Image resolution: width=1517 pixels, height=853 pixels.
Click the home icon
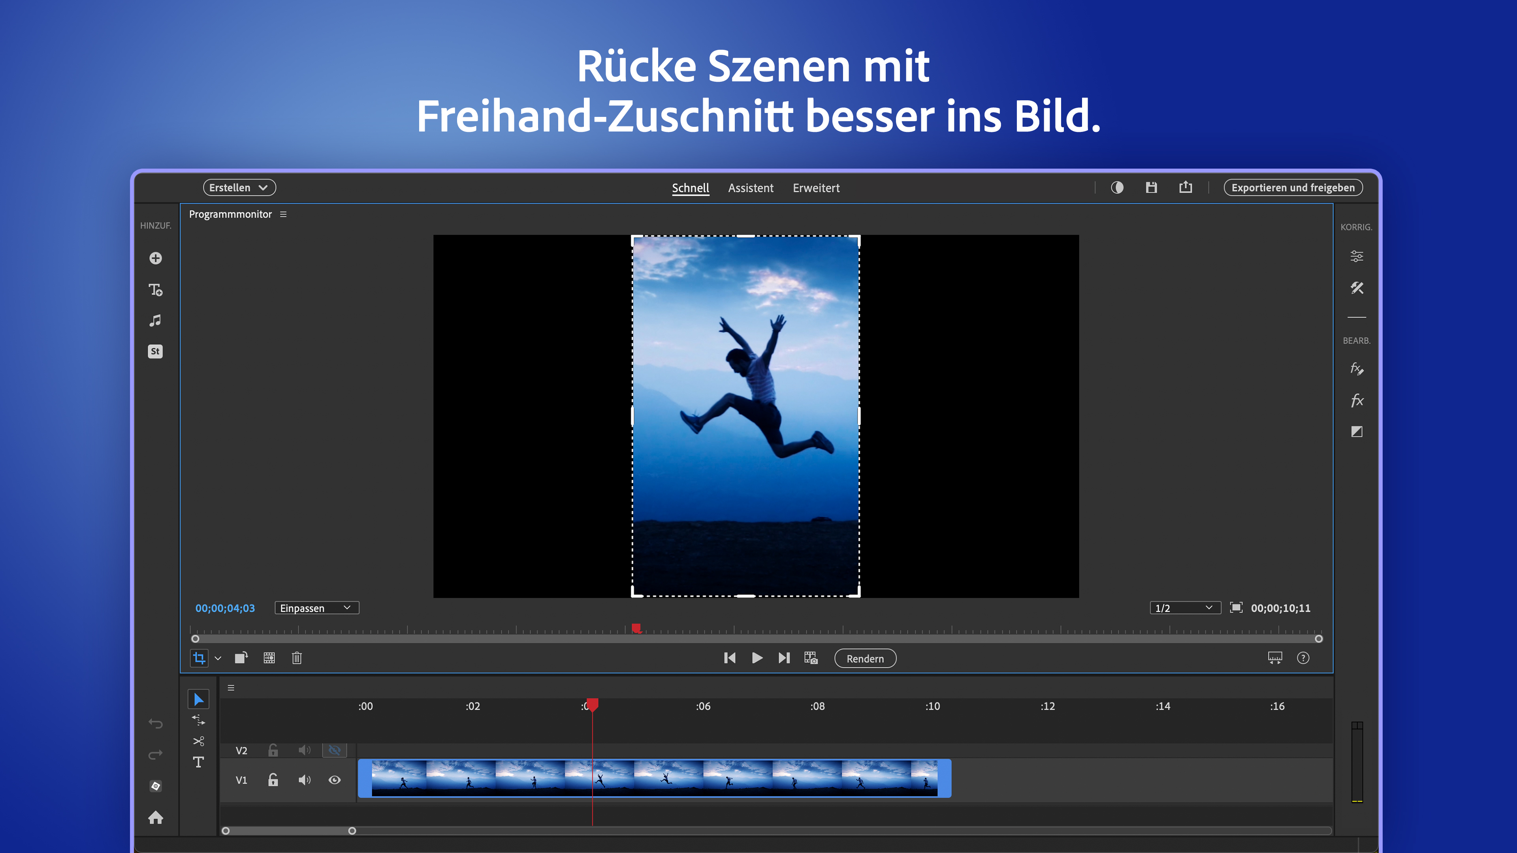point(156,817)
